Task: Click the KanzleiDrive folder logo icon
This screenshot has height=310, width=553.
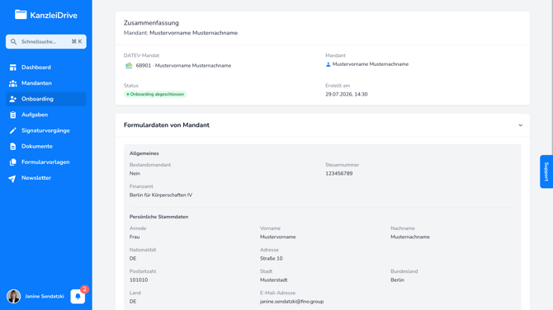Action: point(21,15)
